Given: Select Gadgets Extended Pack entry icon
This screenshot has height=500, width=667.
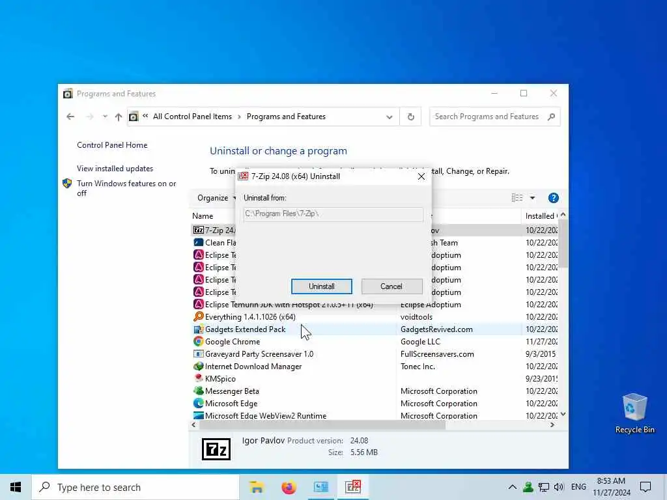Looking at the screenshot, I should coord(198,329).
